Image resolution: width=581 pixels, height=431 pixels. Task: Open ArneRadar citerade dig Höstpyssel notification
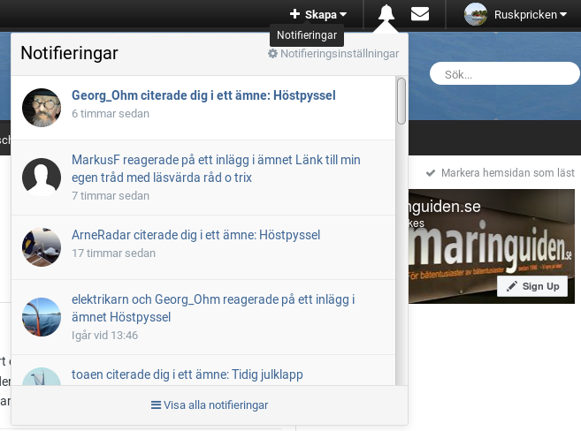195,235
